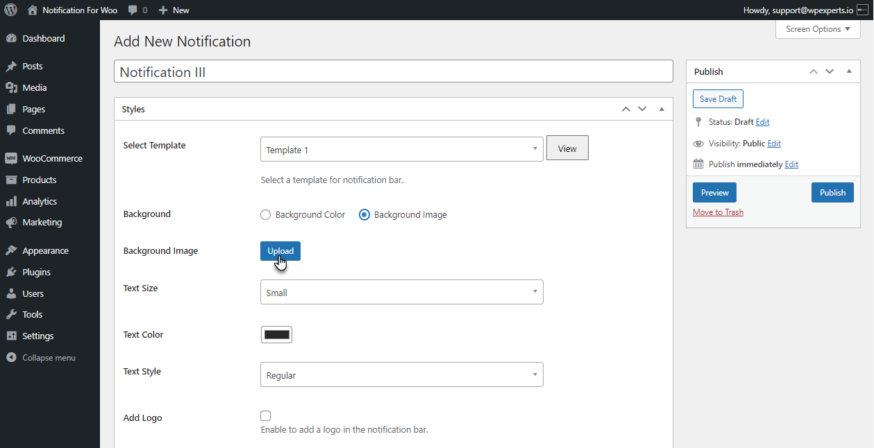Click the Upload background image button
The height and width of the screenshot is (448, 874).
pyautogui.click(x=280, y=251)
